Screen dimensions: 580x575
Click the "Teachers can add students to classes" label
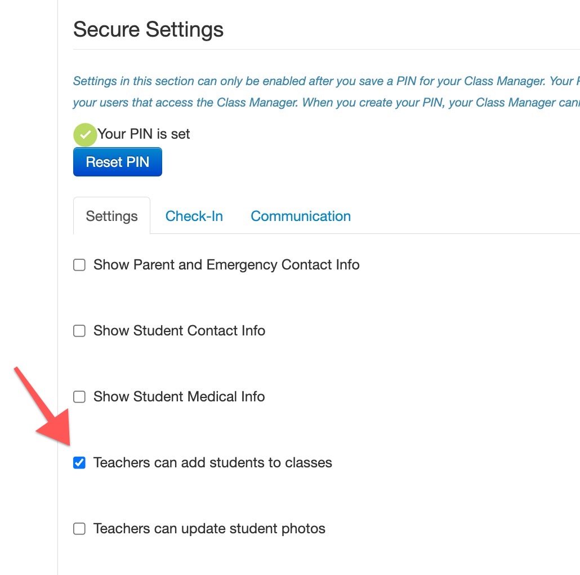coord(213,462)
